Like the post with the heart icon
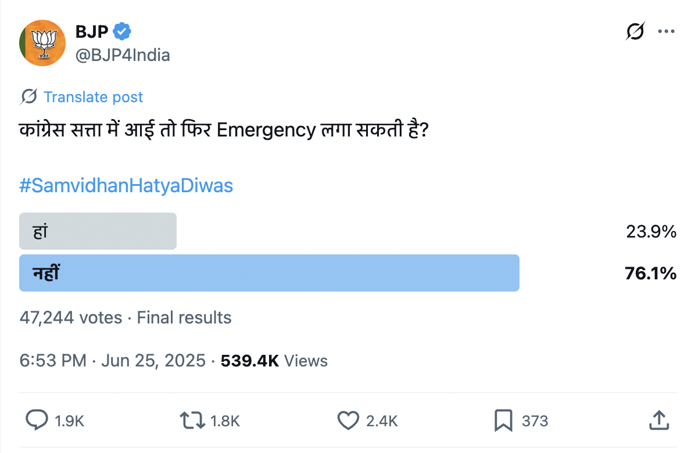Screen dimensions: 695x453 tap(348, 420)
